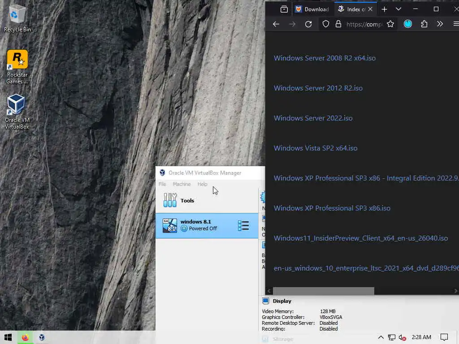Open the File menu in VirtualBox
The image size is (459, 344).
162,184
